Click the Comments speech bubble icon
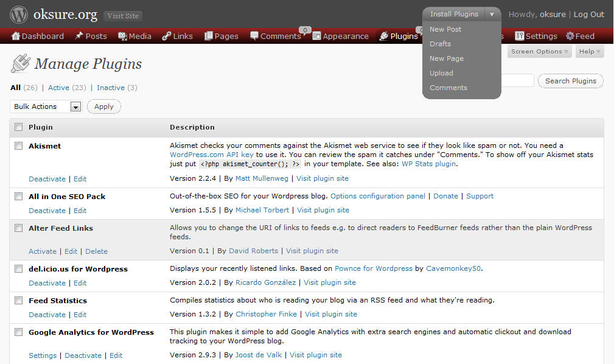 coord(254,36)
